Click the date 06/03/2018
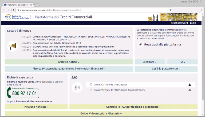This screenshot has width=205, height=117. click(x=26, y=47)
